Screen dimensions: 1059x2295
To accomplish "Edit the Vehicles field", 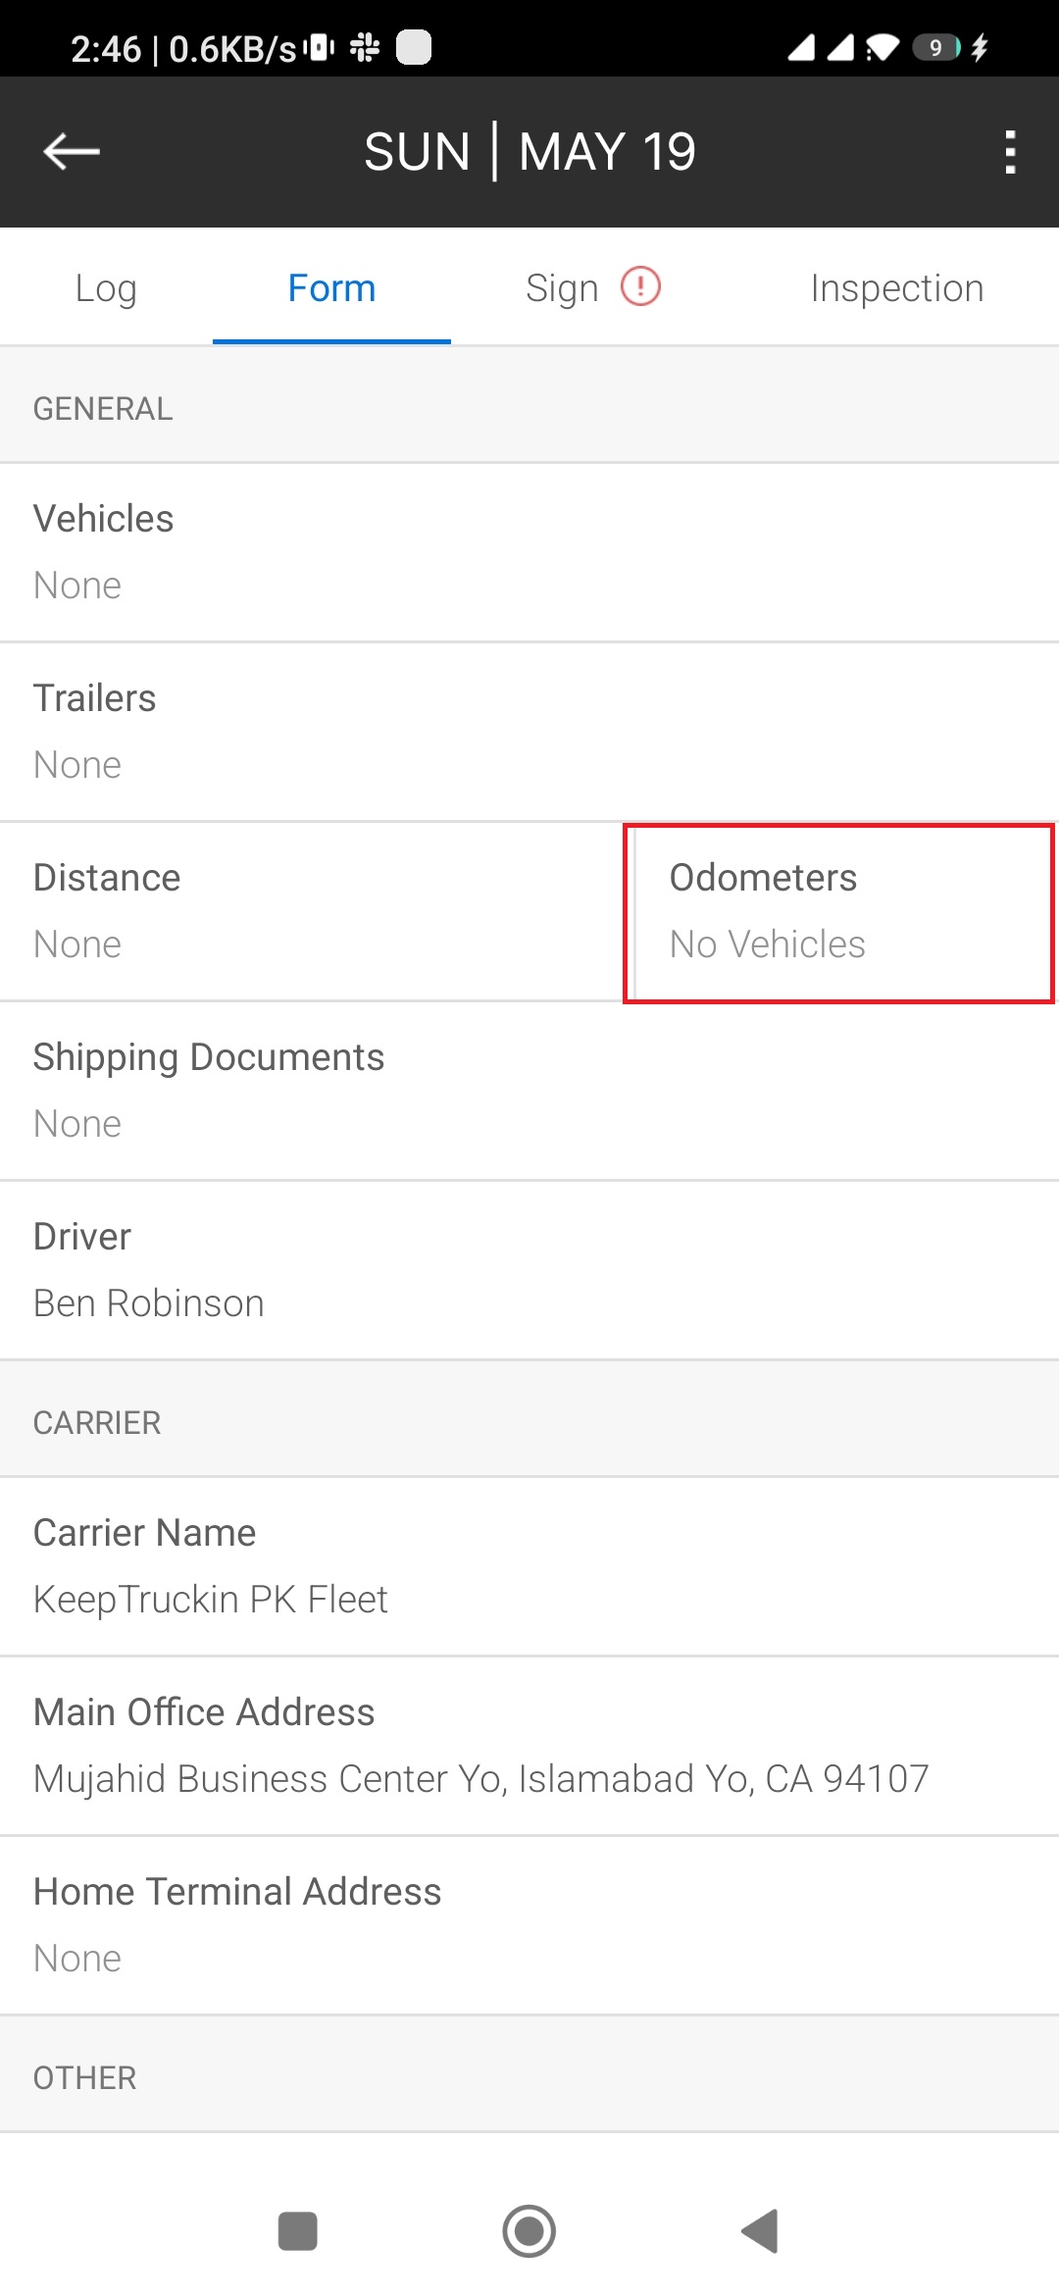I will [529, 552].
